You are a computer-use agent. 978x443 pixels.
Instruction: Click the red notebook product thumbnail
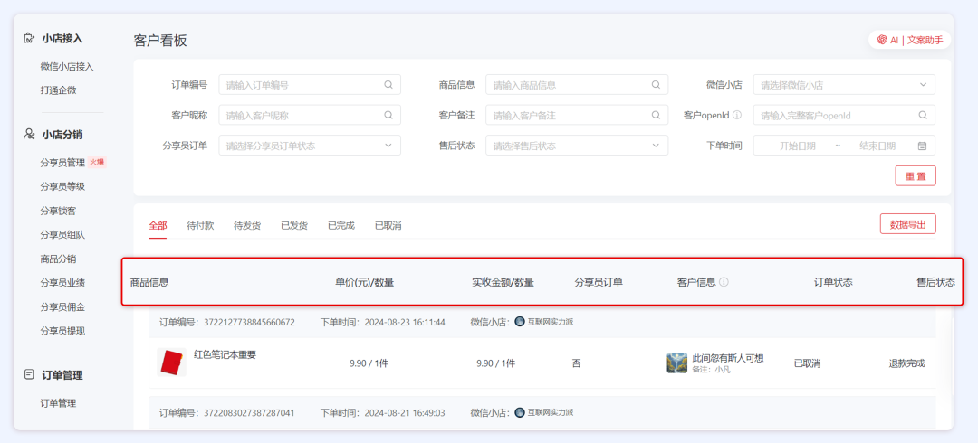click(171, 363)
